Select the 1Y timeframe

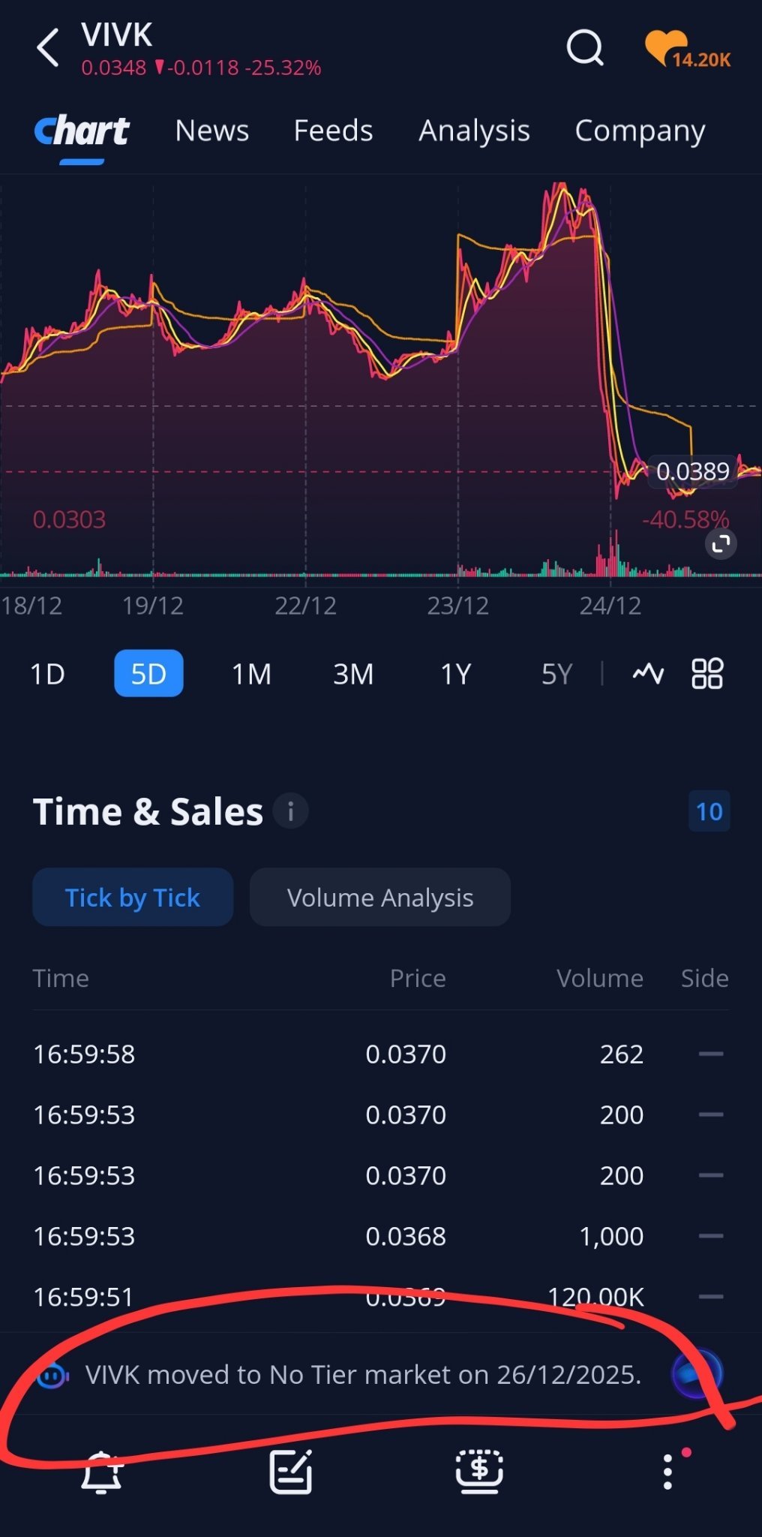pos(455,674)
